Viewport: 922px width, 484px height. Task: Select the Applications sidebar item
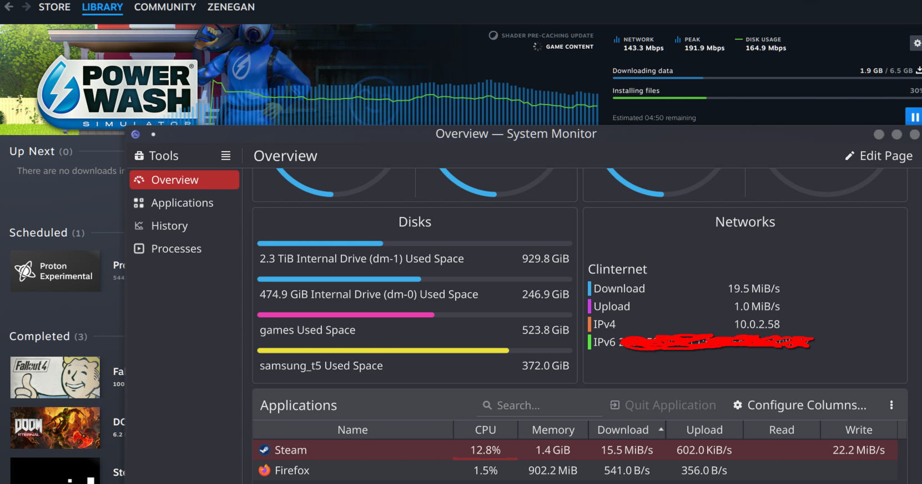(x=182, y=203)
